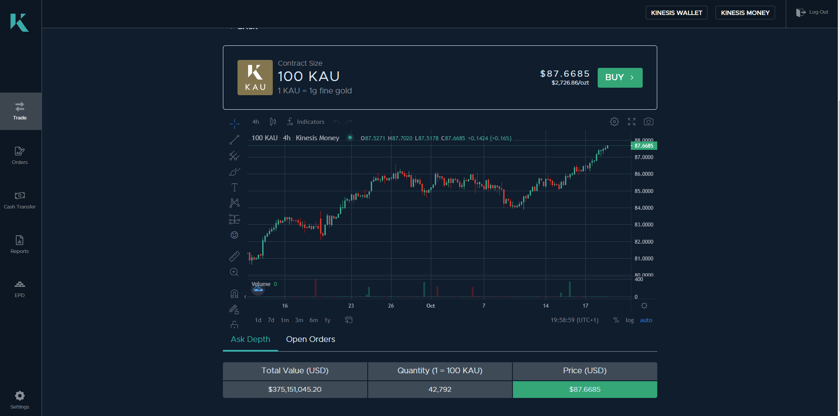Set chart range to 1y

328,320
